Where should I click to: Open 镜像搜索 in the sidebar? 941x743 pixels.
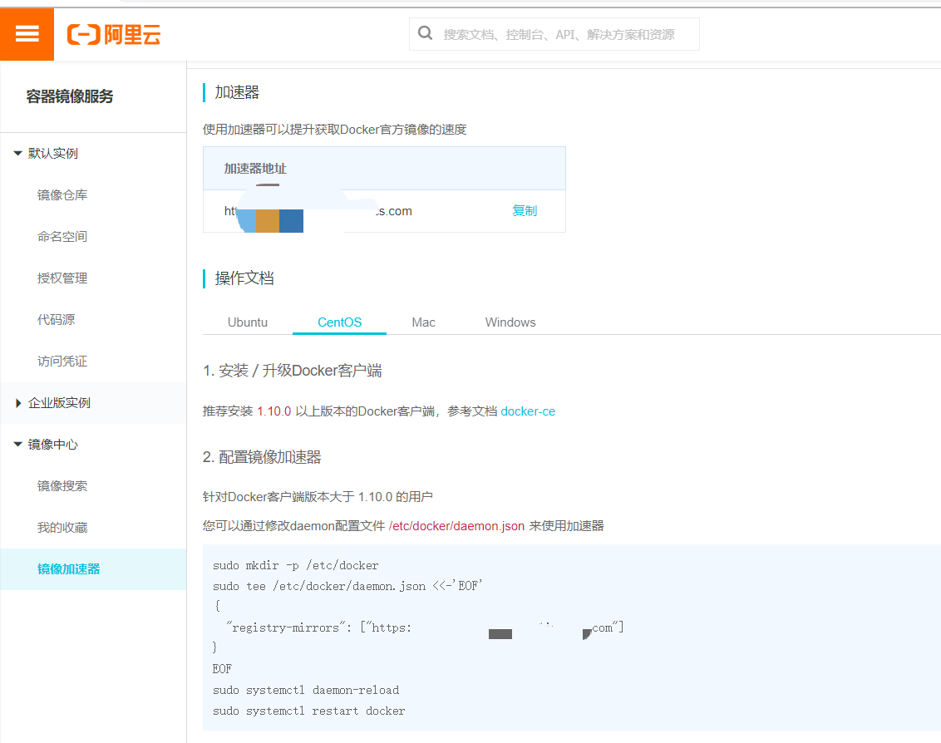[x=62, y=485]
